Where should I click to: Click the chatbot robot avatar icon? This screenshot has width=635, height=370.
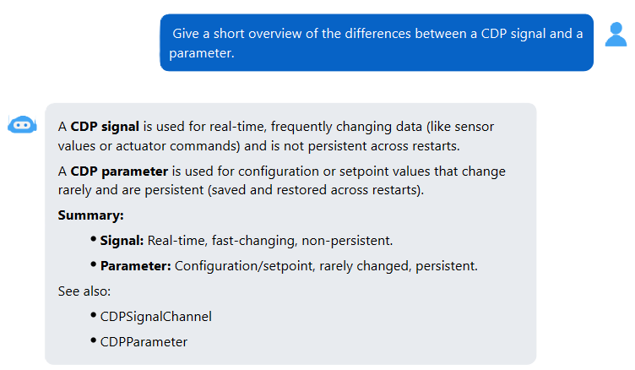(22, 124)
